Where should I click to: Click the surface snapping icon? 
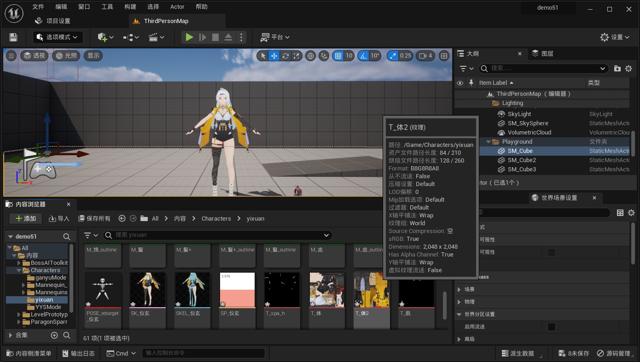tap(324, 56)
